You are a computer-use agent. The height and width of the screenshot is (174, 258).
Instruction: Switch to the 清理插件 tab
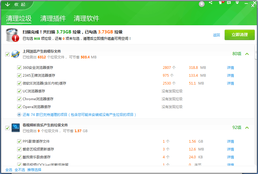pos(53,19)
